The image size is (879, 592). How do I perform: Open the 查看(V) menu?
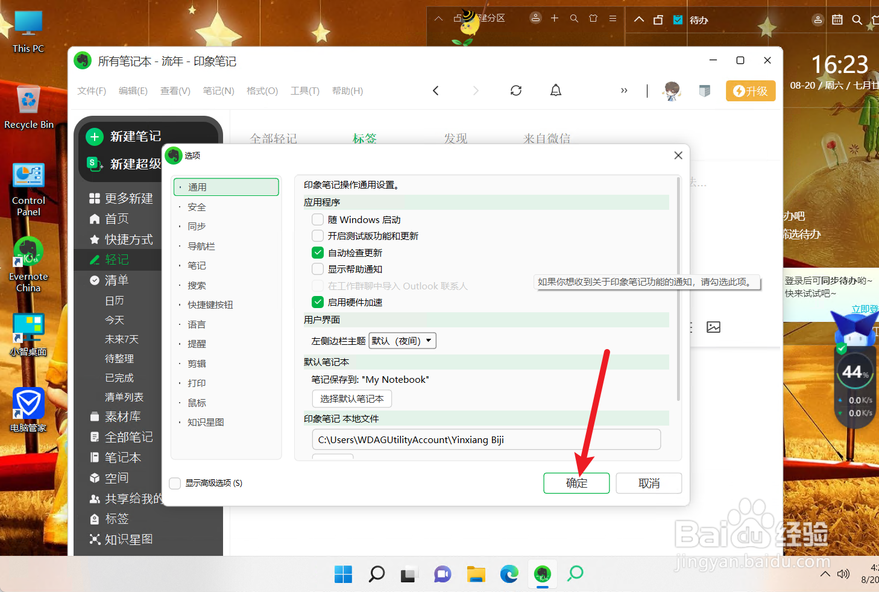coord(175,91)
